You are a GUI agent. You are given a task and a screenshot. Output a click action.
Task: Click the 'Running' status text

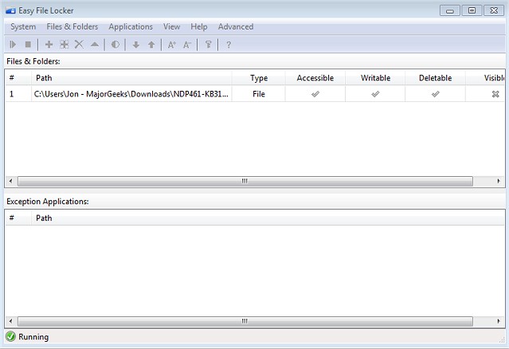33,337
